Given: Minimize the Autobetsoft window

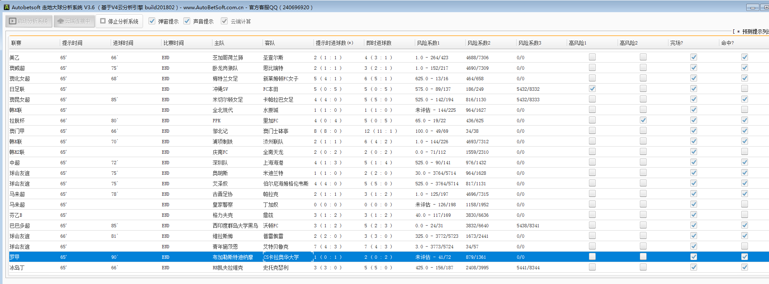Looking at the screenshot, I should 753,7.
